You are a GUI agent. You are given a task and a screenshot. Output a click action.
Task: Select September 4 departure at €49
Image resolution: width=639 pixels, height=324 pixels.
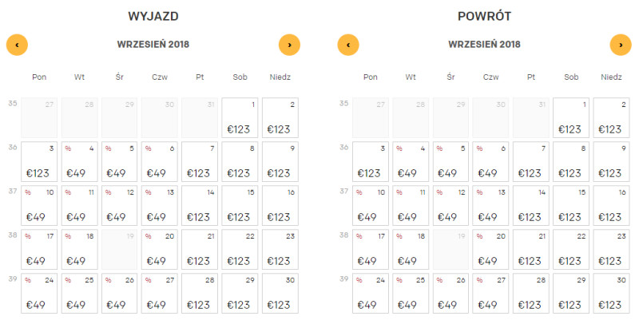click(79, 161)
